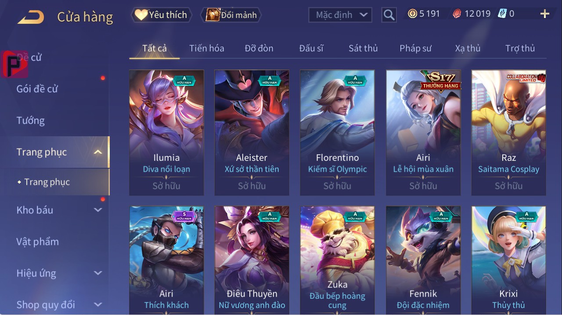Switch to the Pháp sư tab
Screen dimensions: 562x315
415,48
